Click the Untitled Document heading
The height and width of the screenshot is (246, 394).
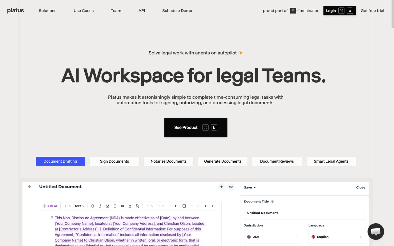click(60, 187)
